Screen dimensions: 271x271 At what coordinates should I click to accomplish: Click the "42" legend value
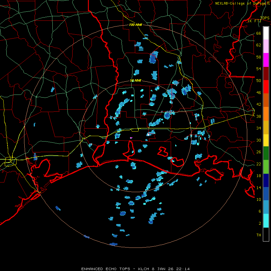click(x=259, y=104)
